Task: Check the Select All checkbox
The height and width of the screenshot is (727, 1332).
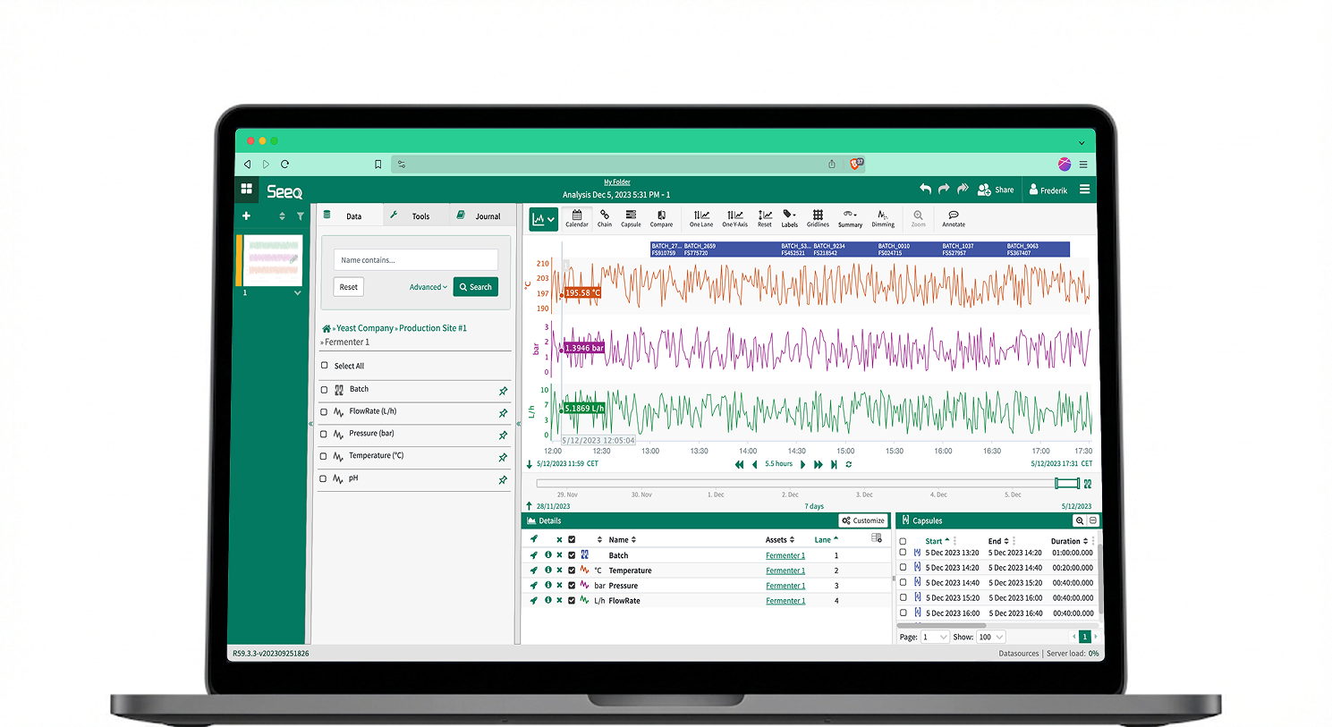Action: pyautogui.click(x=325, y=366)
